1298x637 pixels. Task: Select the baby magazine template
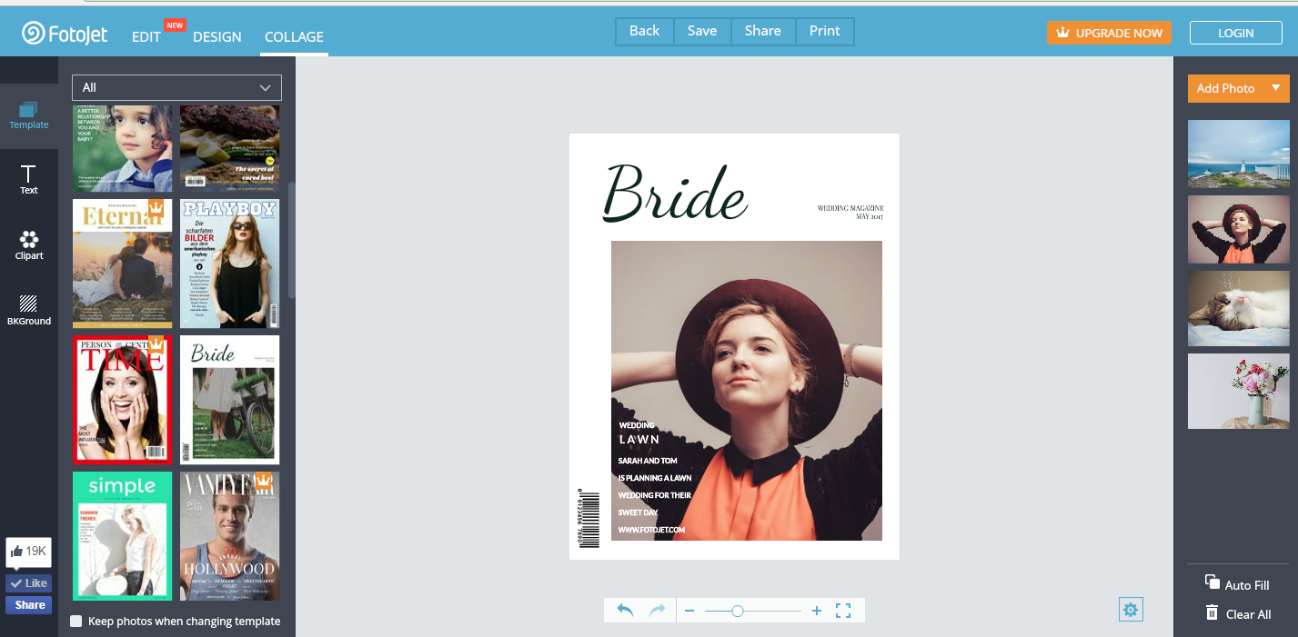pos(122,148)
